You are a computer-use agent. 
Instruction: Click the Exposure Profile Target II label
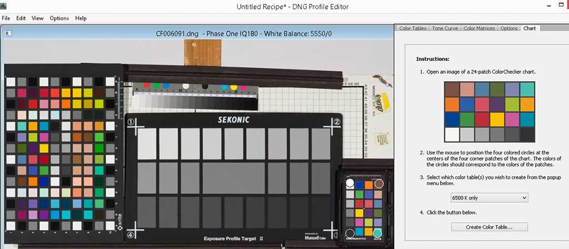tap(233, 238)
